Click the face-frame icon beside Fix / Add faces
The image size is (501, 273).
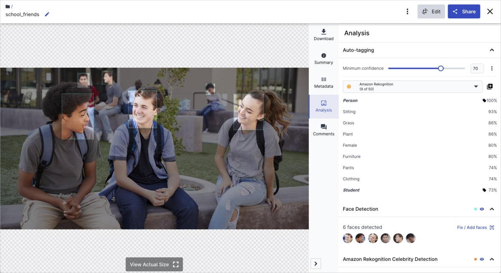(x=492, y=227)
